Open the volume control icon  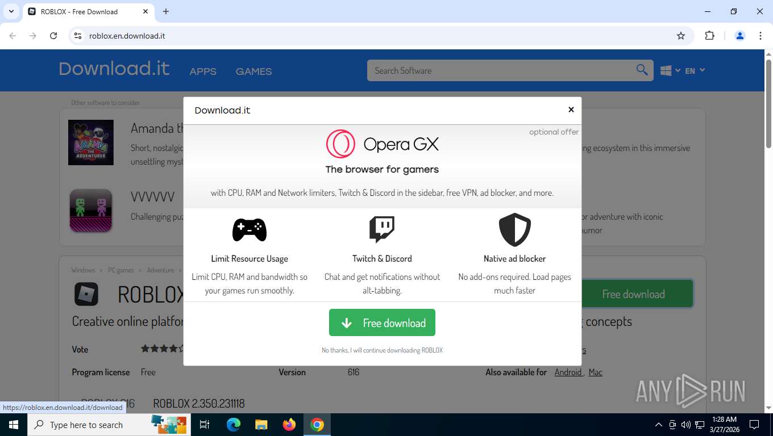point(686,425)
